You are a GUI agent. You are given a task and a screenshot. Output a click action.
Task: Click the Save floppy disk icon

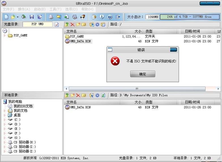click(x=32, y=17)
